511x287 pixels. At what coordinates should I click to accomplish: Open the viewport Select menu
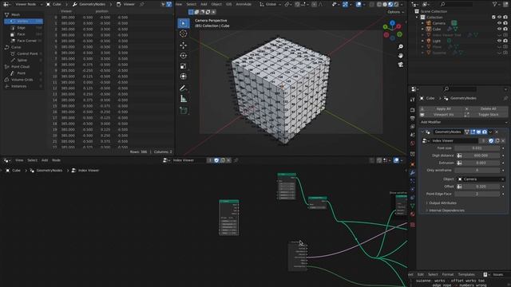click(x=192, y=4)
